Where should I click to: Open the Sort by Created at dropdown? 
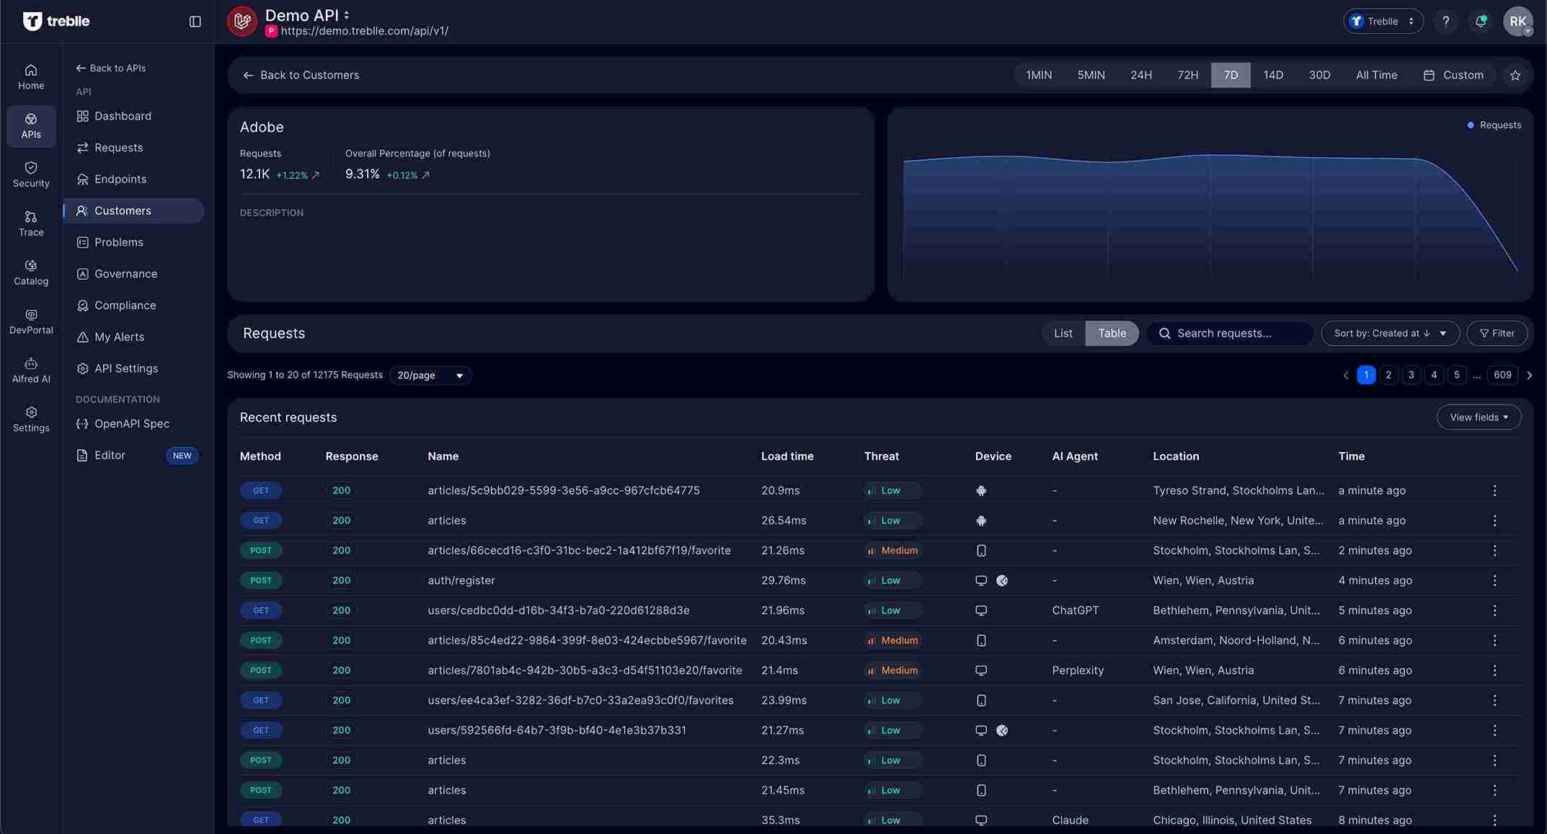(x=1389, y=333)
